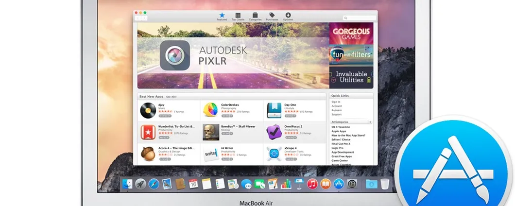This screenshot has width=515, height=206.
Task: Click the Support quick link
Action: point(337,115)
